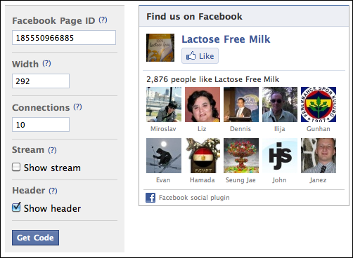Click the Lactose Free Milk page picture
This screenshot has width=353, height=258.
tap(160, 48)
